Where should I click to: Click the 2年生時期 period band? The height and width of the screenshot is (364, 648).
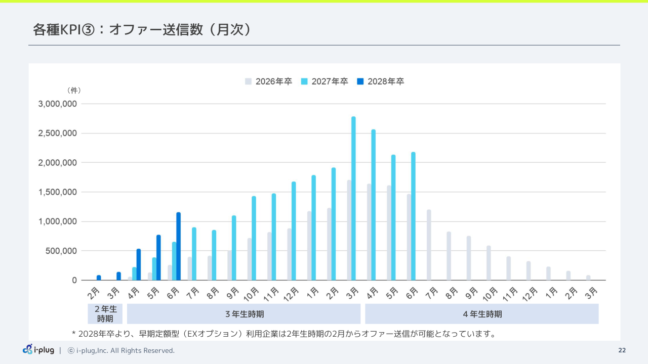(x=105, y=314)
